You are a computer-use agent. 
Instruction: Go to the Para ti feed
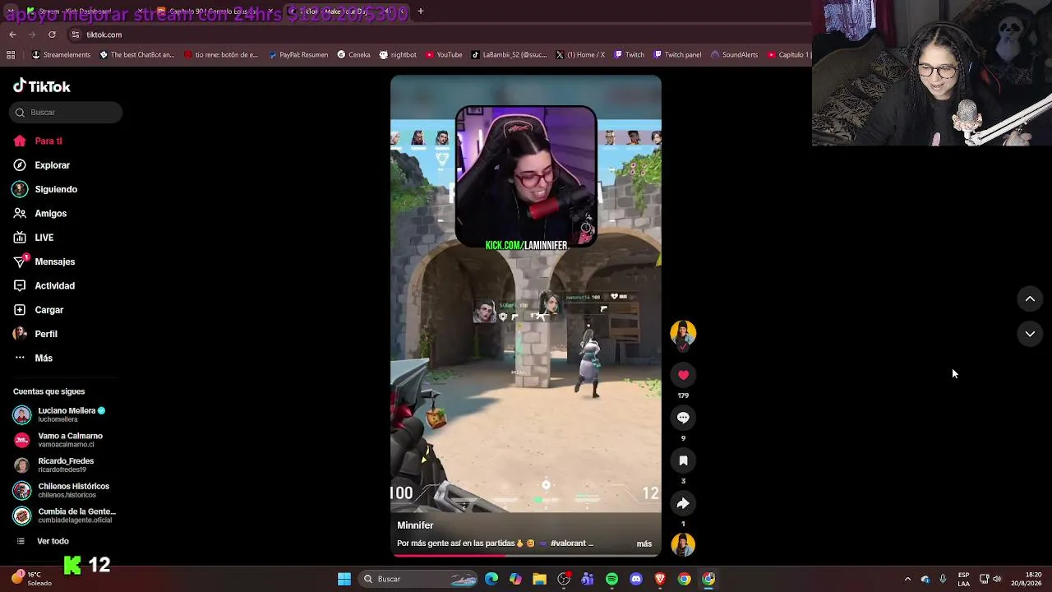pyautogui.click(x=38, y=141)
